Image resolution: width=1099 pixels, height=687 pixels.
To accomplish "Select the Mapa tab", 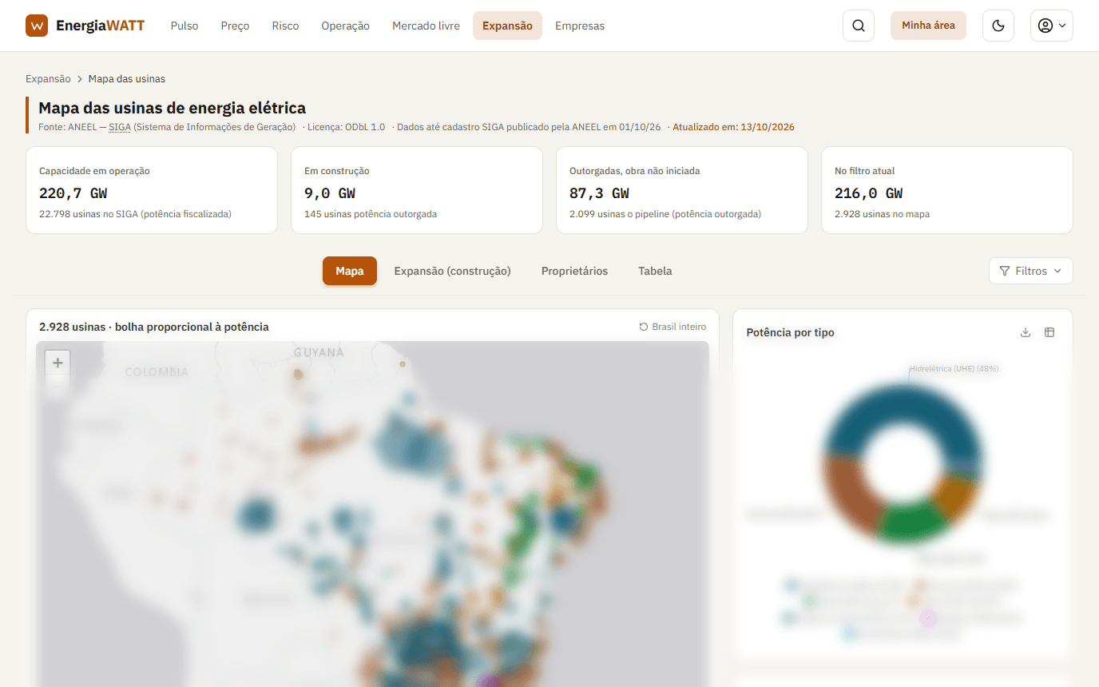I will [350, 271].
